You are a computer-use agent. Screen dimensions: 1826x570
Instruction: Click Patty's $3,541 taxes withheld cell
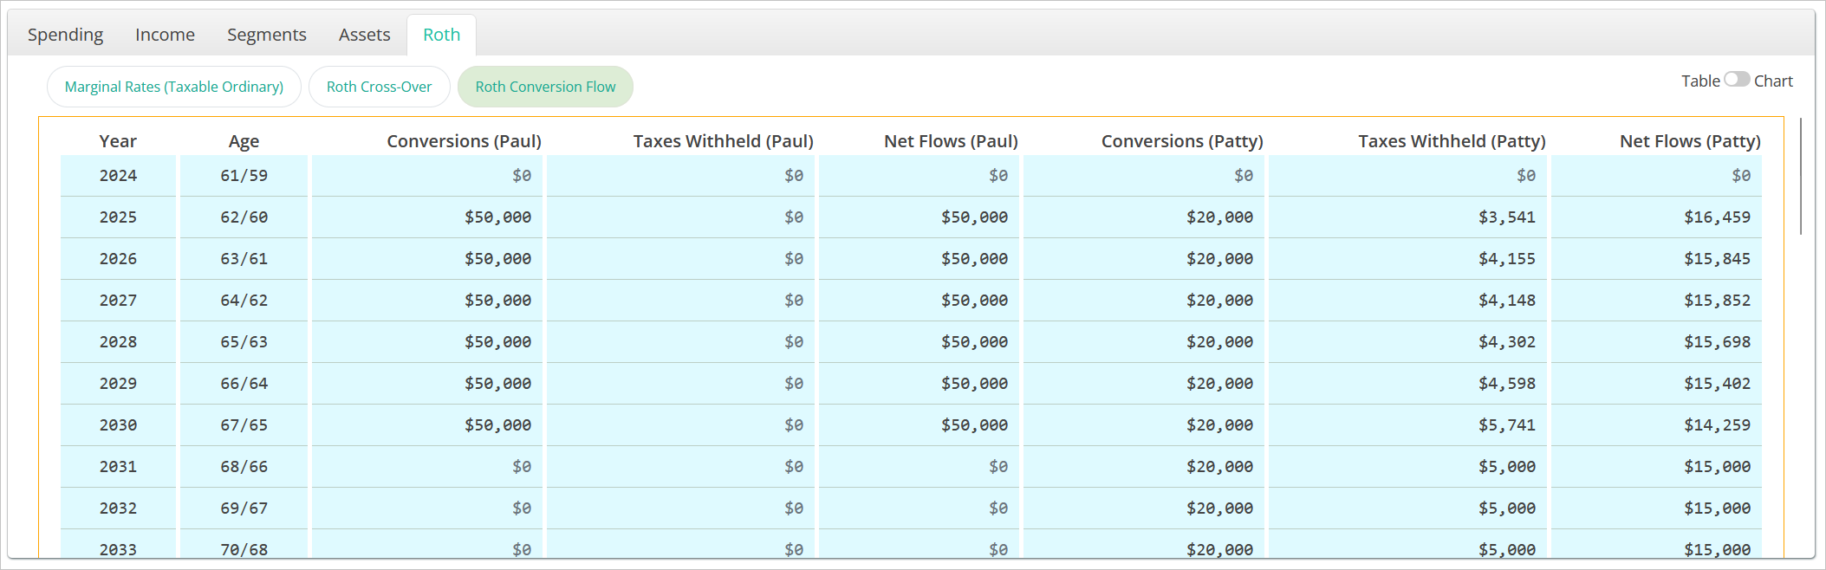coord(1506,217)
